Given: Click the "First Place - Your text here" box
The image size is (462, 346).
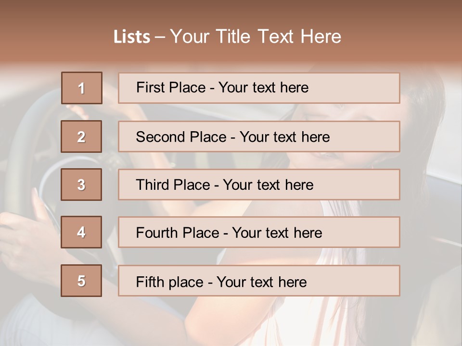Looking at the screenshot, I should coord(259,88).
